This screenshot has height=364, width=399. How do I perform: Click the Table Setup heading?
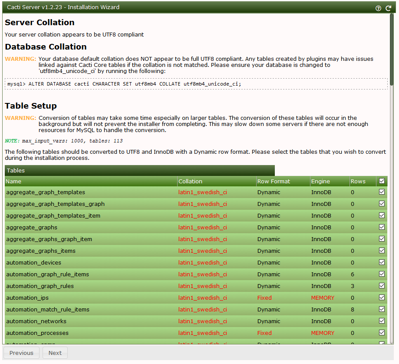[x=31, y=106]
